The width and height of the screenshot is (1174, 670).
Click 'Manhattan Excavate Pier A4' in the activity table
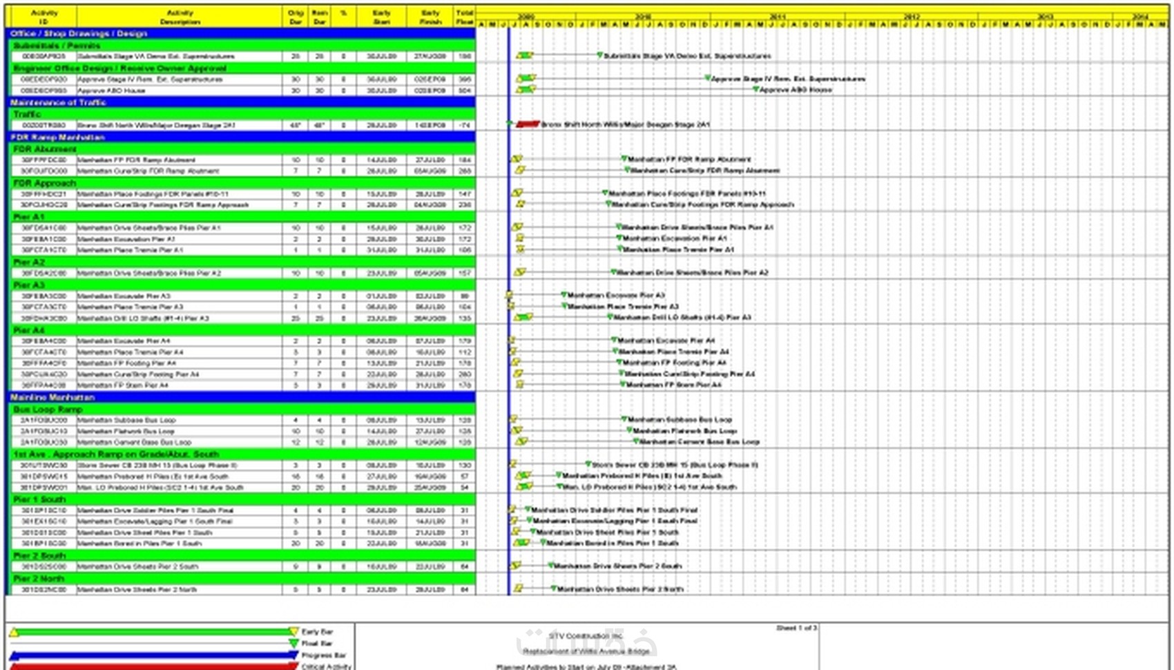pyautogui.click(x=124, y=341)
